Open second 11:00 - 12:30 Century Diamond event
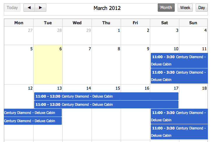Viewport: 212px width, 142px height. pos(106,105)
